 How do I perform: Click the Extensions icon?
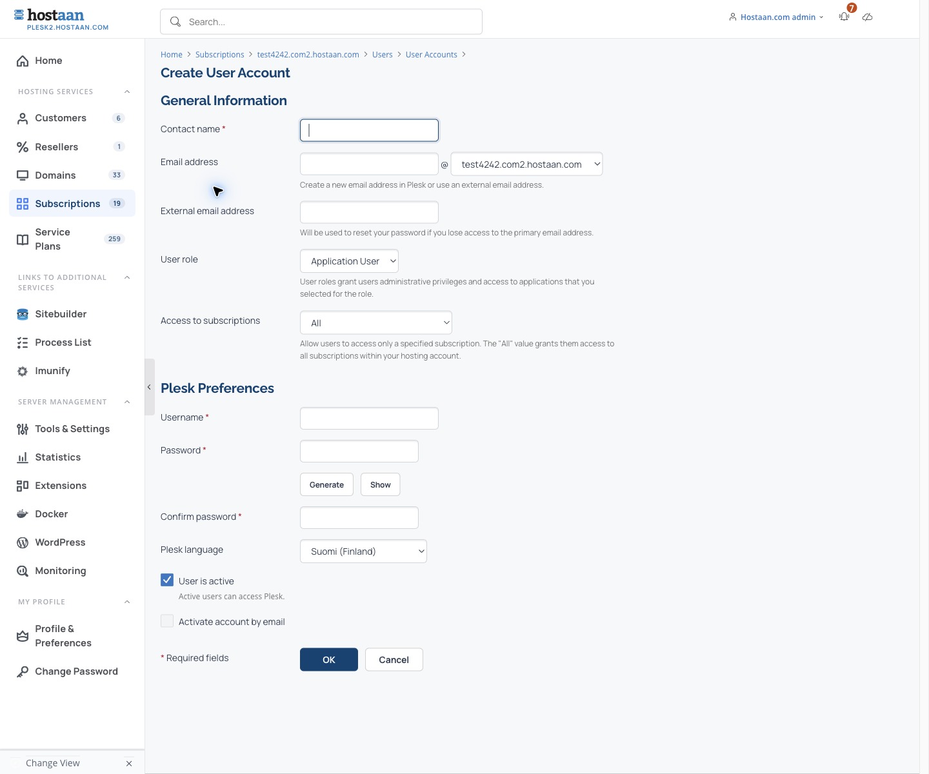pyautogui.click(x=23, y=486)
